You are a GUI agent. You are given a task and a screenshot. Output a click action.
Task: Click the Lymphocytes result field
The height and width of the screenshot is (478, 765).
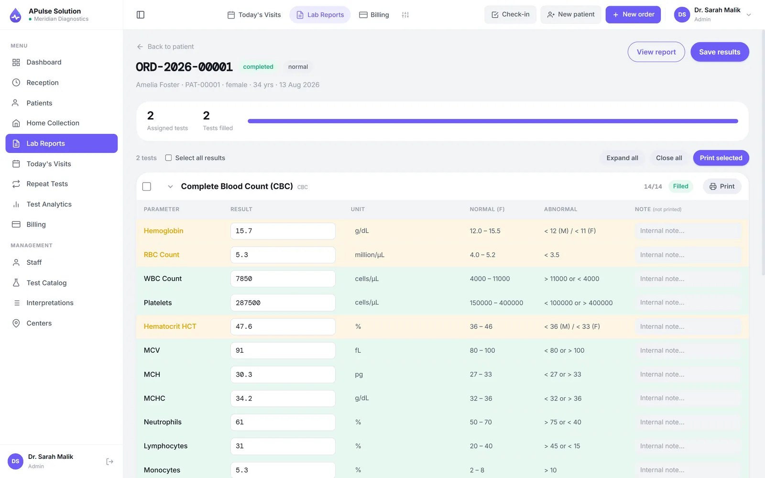point(283,446)
